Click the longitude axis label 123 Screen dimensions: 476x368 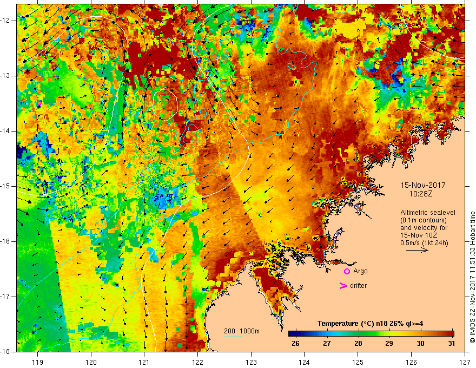click(x=251, y=362)
